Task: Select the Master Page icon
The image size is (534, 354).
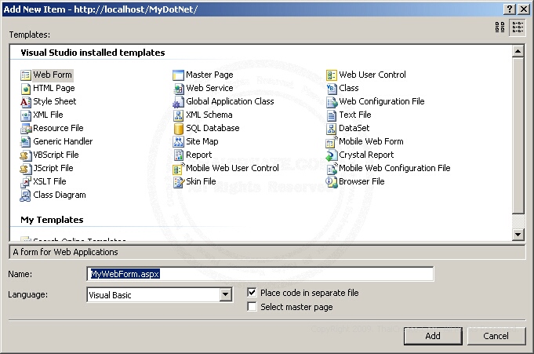Action: [x=178, y=75]
